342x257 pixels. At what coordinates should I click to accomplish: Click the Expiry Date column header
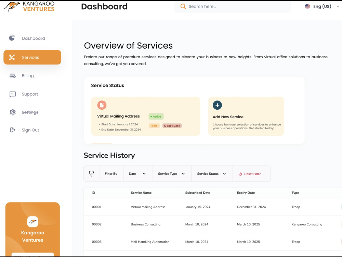[246, 193]
